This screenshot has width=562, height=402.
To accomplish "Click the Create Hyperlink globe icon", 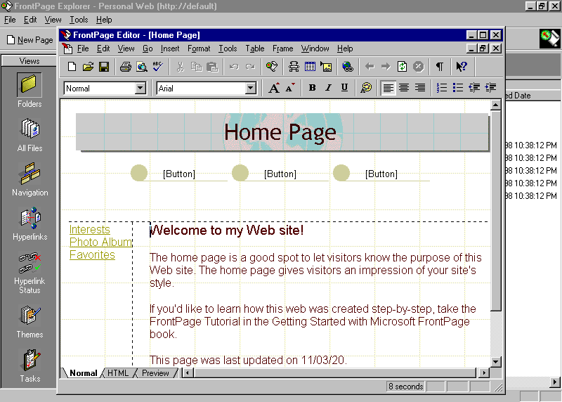I will (x=348, y=67).
